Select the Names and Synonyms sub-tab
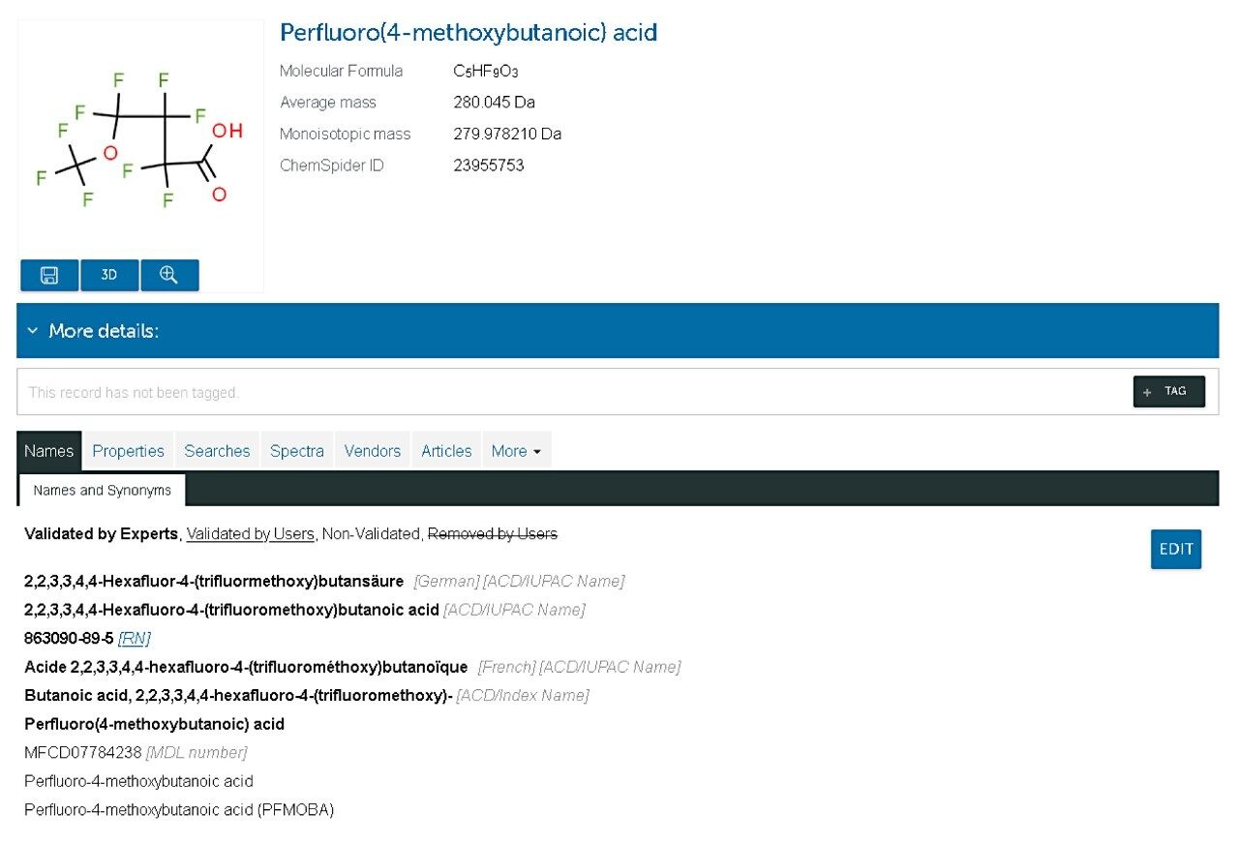Viewport: 1239px width, 844px height. (101, 490)
